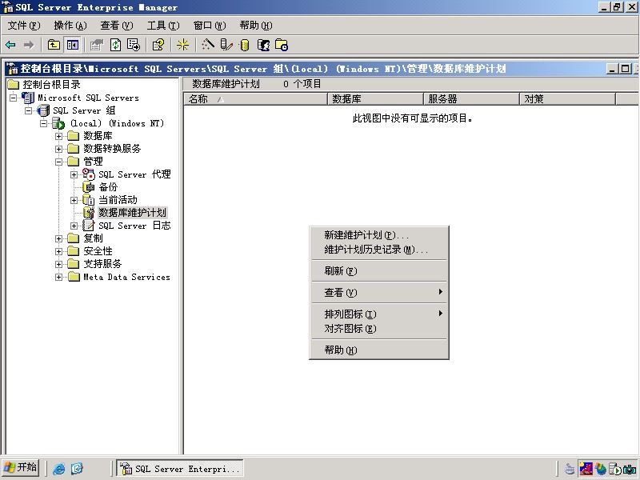
Task: Open the 文件(F) menu
Action: point(24,26)
